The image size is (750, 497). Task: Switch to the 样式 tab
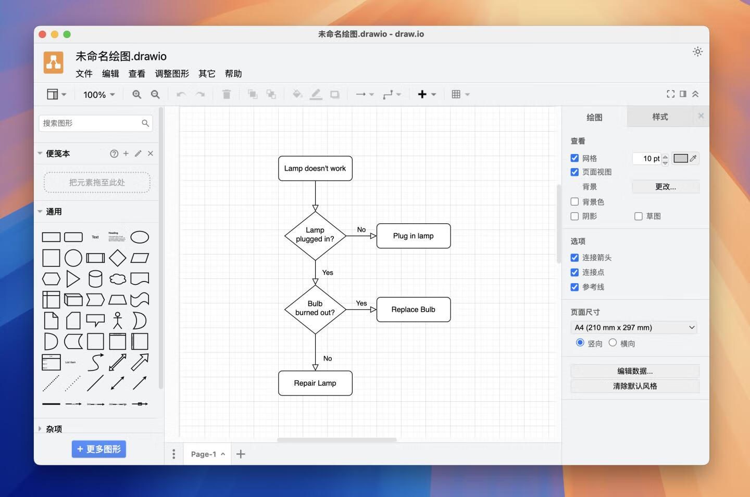(660, 117)
